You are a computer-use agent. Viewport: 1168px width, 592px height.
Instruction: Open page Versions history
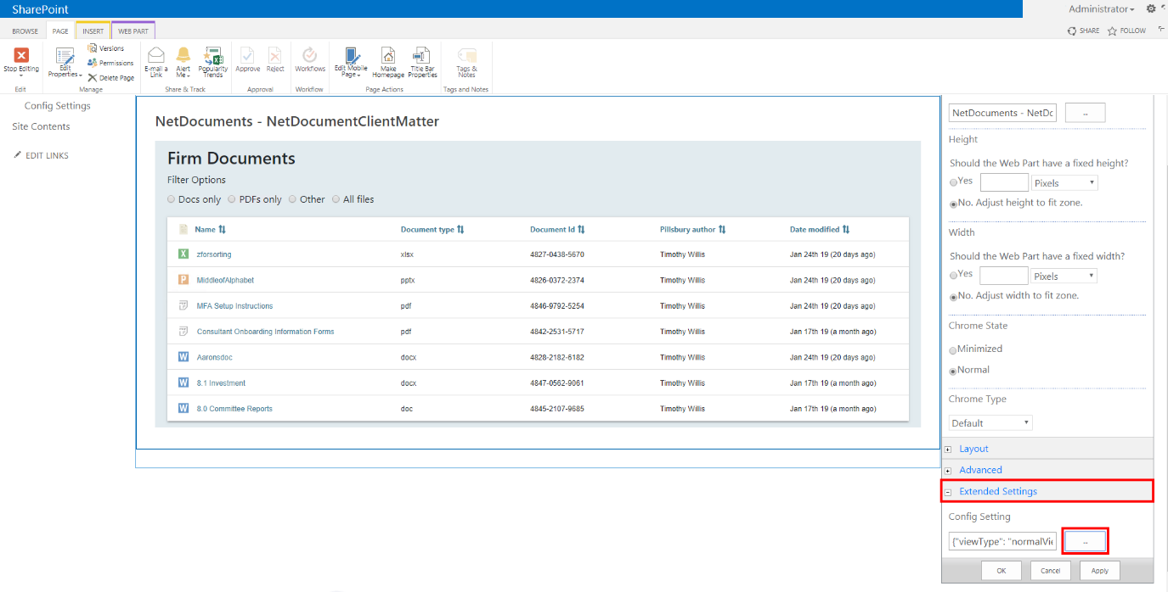(105, 48)
